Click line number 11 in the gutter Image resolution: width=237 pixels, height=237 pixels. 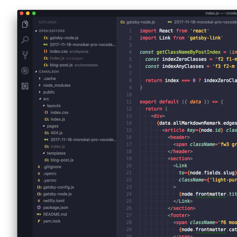(129, 102)
